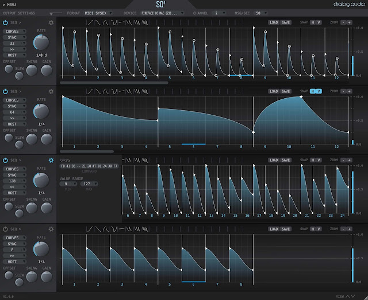Select densest spike preset in third sequencer
This screenshot has height=300, width=368.
pos(145,160)
